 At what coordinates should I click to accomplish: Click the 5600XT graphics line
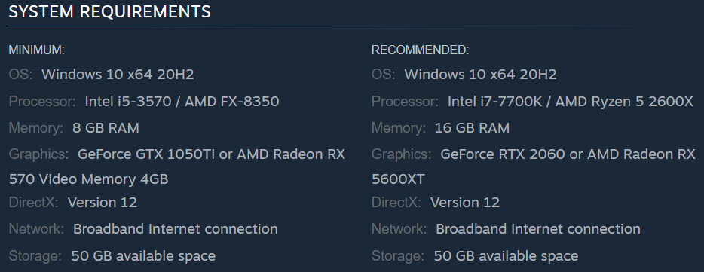398,179
